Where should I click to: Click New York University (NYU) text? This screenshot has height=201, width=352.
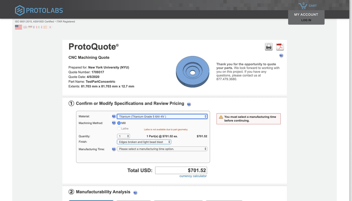click(109, 67)
